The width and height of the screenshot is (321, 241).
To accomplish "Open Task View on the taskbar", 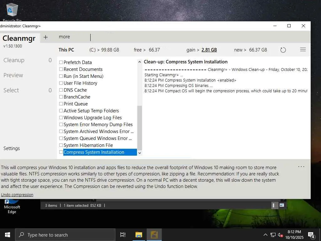I will point(123,235).
